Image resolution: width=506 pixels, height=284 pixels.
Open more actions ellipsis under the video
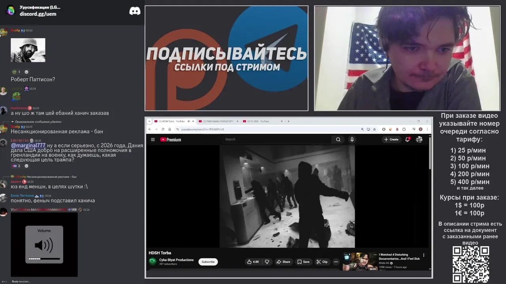point(336,262)
